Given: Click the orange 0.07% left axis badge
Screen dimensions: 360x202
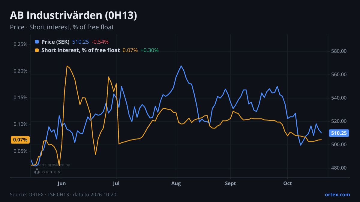Looking at the screenshot, I should (x=20, y=140).
